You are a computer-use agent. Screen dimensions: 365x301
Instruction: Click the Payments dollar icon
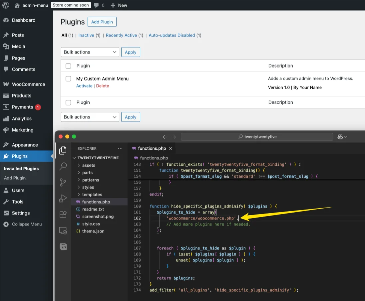[x=6, y=107]
